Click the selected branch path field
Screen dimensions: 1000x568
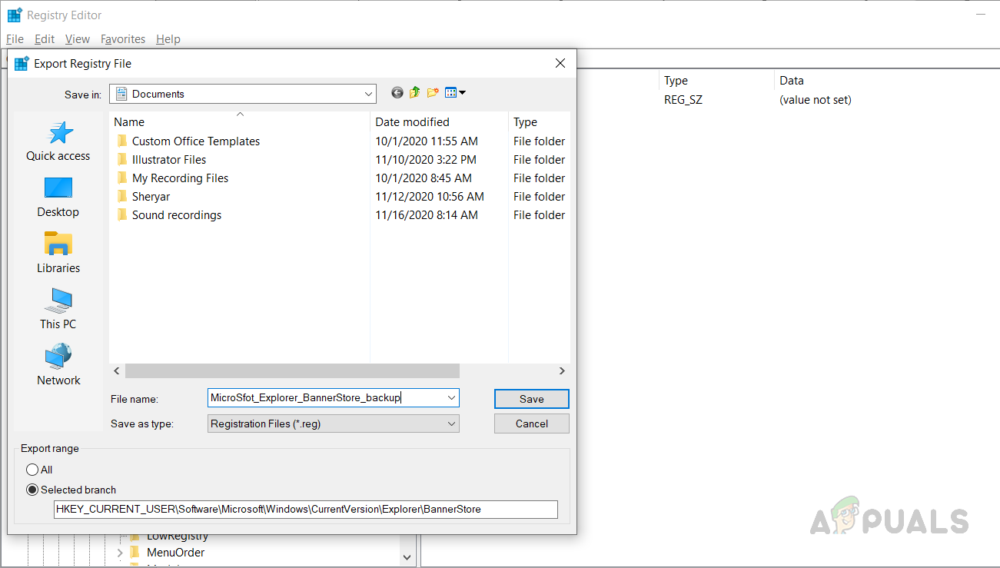(x=306, y=509)
